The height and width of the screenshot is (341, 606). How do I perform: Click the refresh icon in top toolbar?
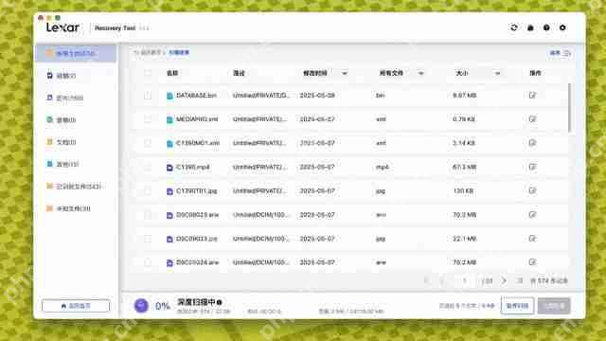pyautogui.click(x=513, y=27)
